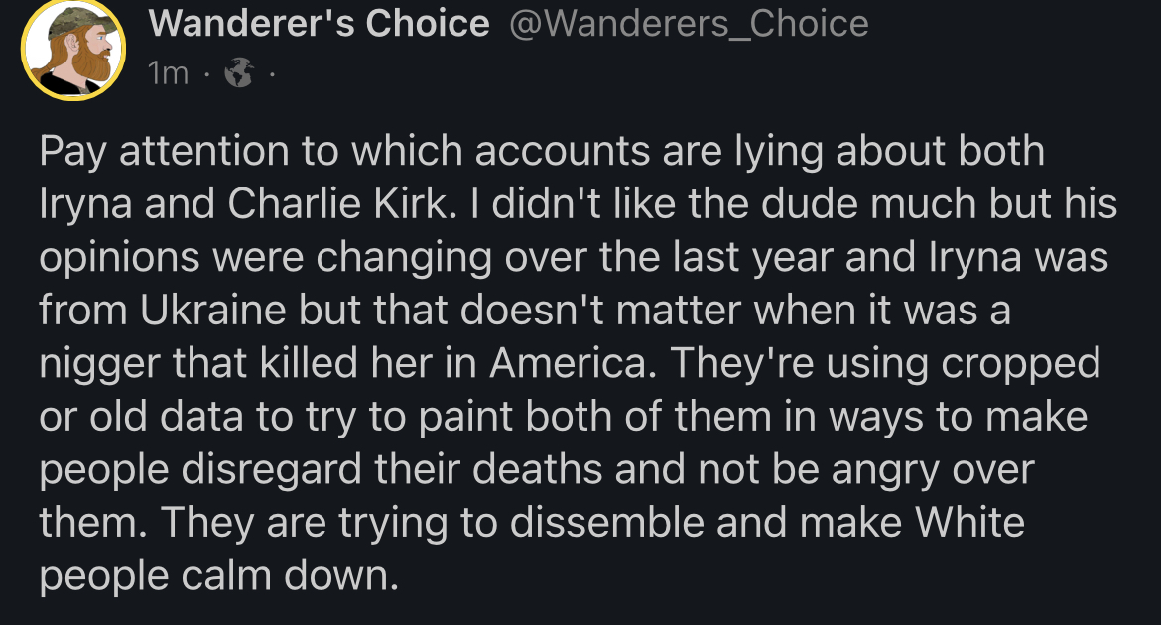Click the dot after the globe icon
Screen dimensions: 1161x625
270,72
